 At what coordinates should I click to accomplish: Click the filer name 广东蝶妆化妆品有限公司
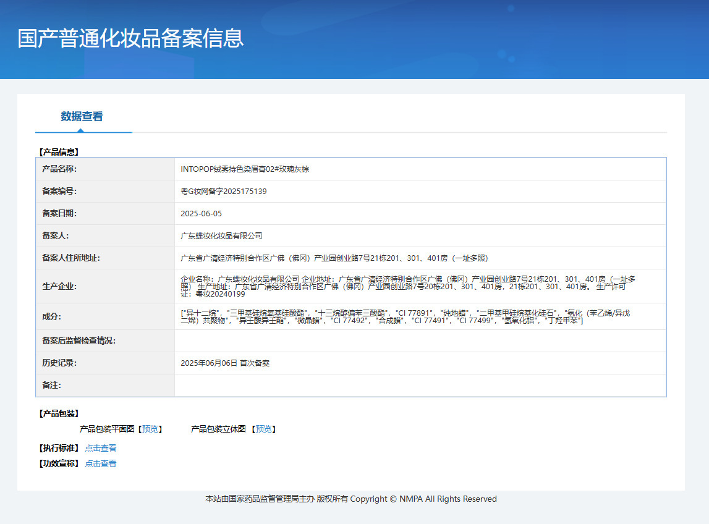coord(221,235)
